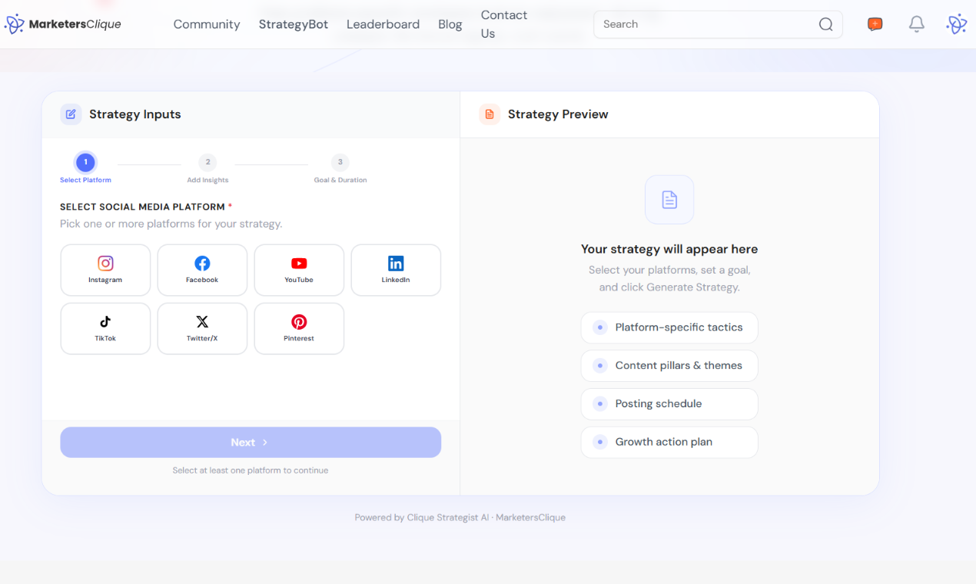Select the YouTube platform icon
The height and width of the screenshot is (584, 976).
pyautogui.click(x=299, y=270)
